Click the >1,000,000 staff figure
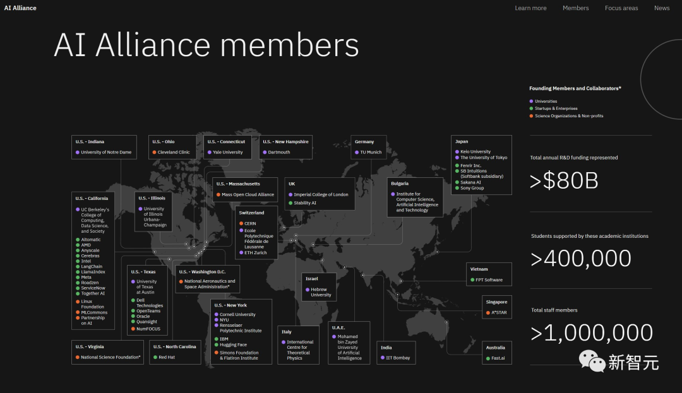 [592, 332]
